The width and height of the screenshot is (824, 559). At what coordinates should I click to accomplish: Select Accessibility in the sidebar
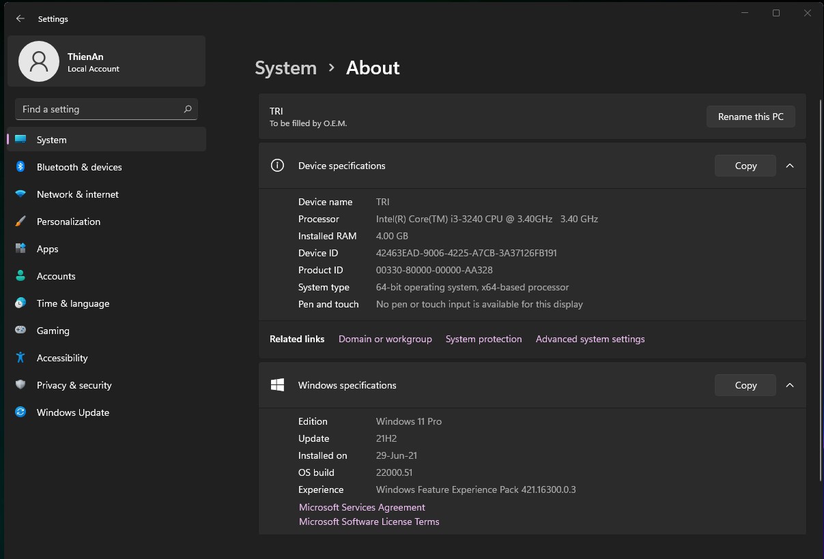click(x=106, y=358)
